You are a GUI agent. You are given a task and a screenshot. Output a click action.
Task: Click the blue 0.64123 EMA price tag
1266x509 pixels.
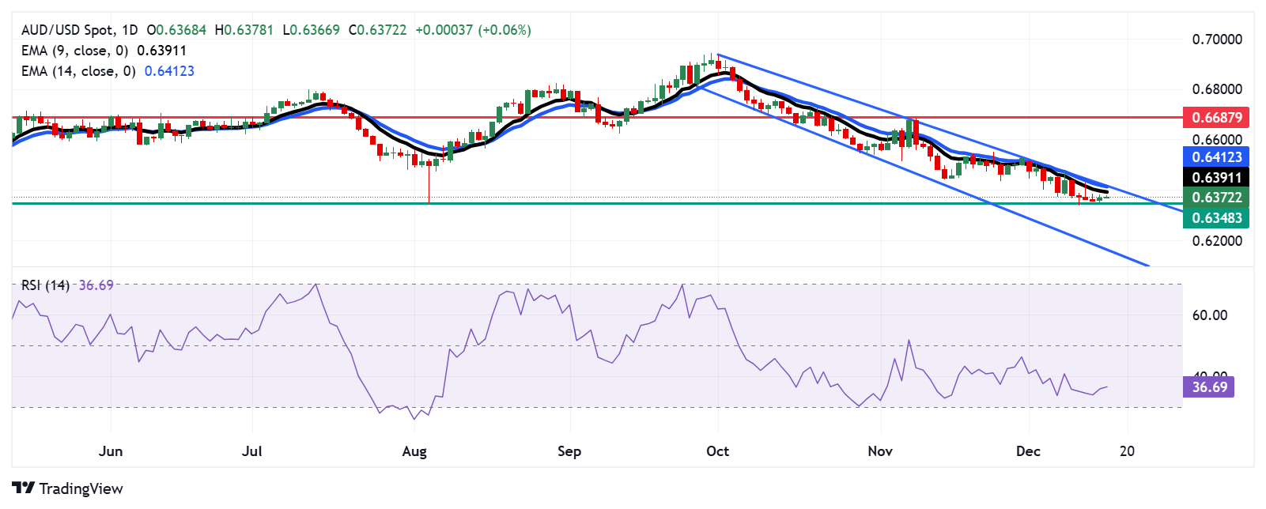pos(1216,156)
